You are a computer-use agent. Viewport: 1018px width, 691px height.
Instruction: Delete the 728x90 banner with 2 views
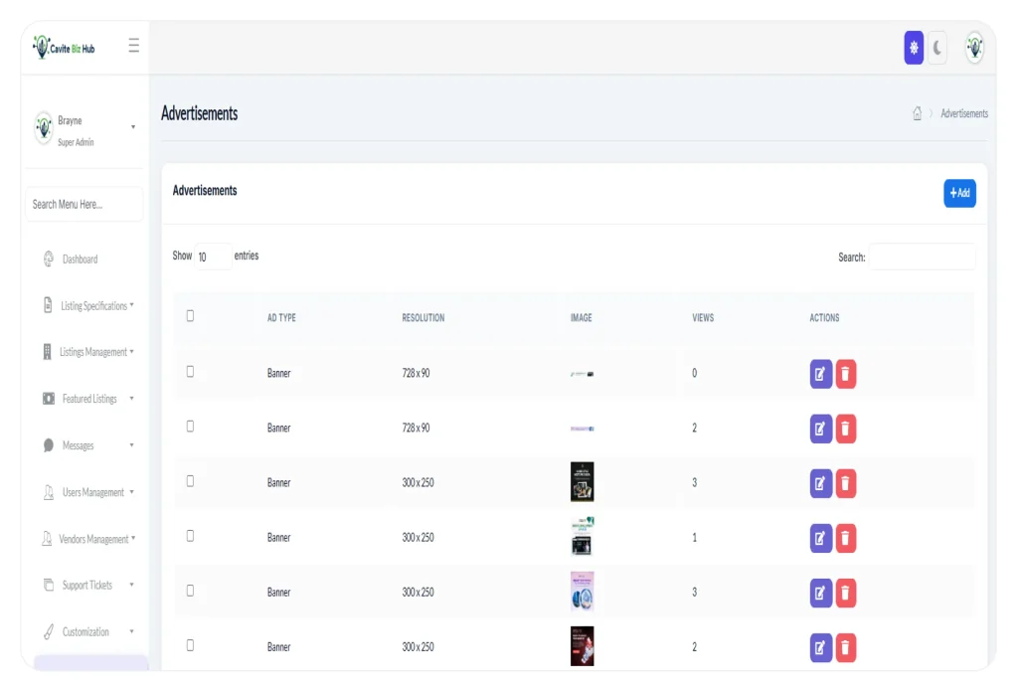coord(845,429)
